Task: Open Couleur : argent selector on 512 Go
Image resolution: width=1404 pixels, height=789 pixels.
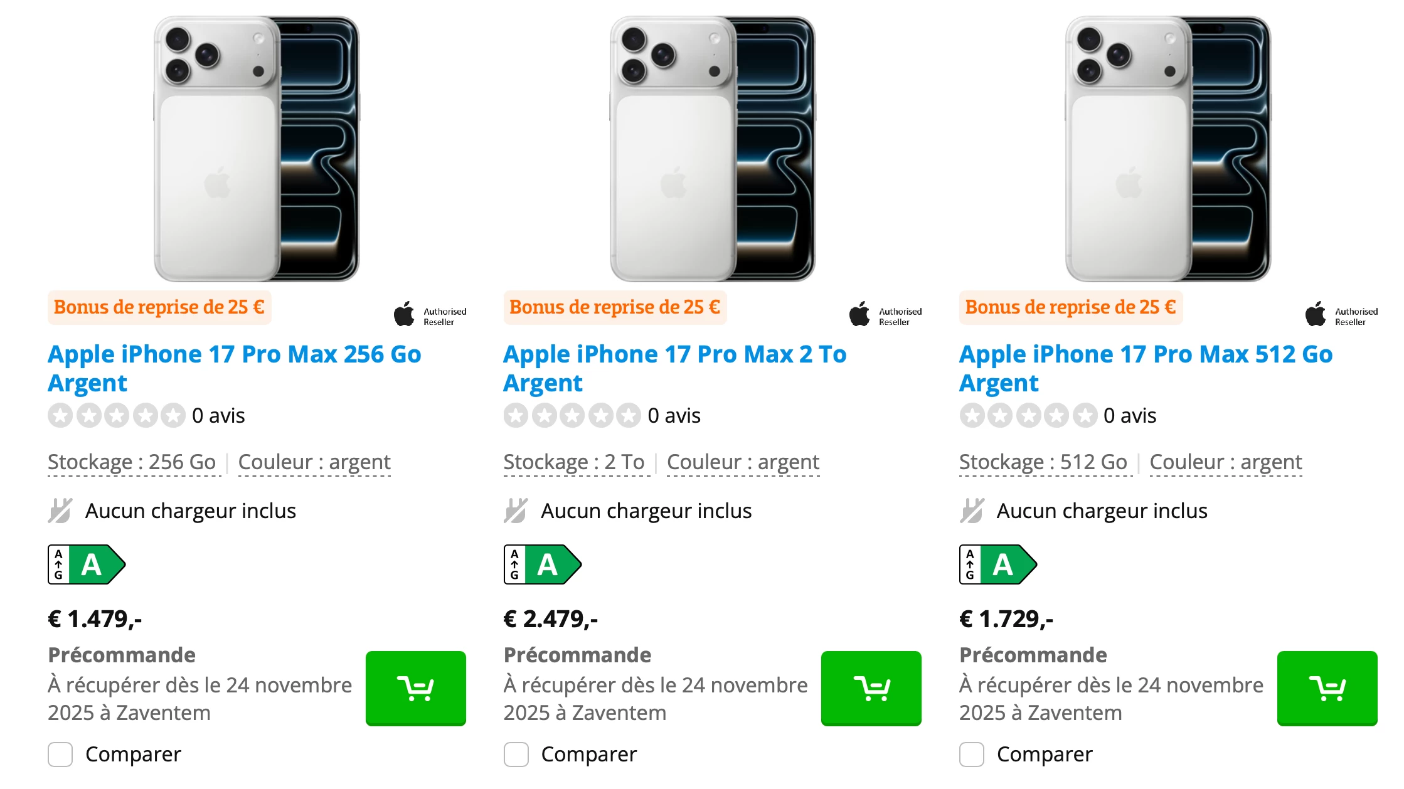Action: click(1225, 462)
